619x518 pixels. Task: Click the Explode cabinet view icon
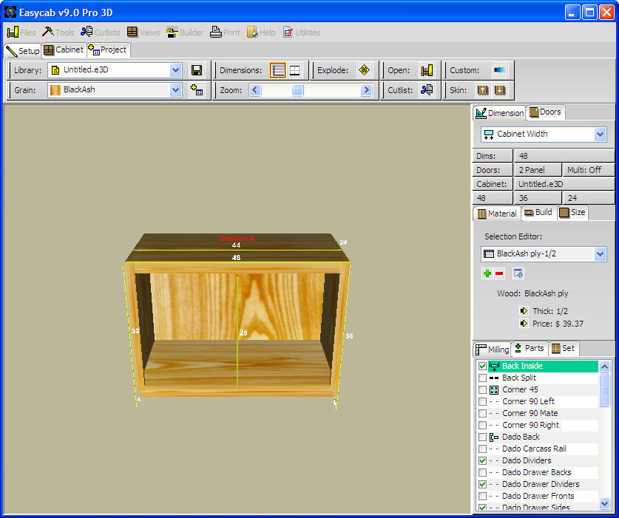363,70
